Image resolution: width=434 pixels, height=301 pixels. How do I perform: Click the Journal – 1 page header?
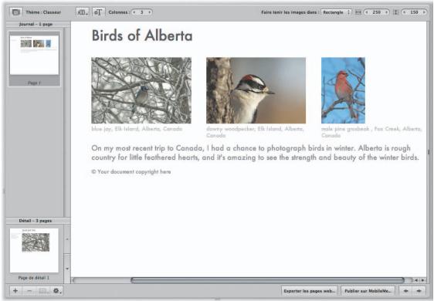pos(36,25)
